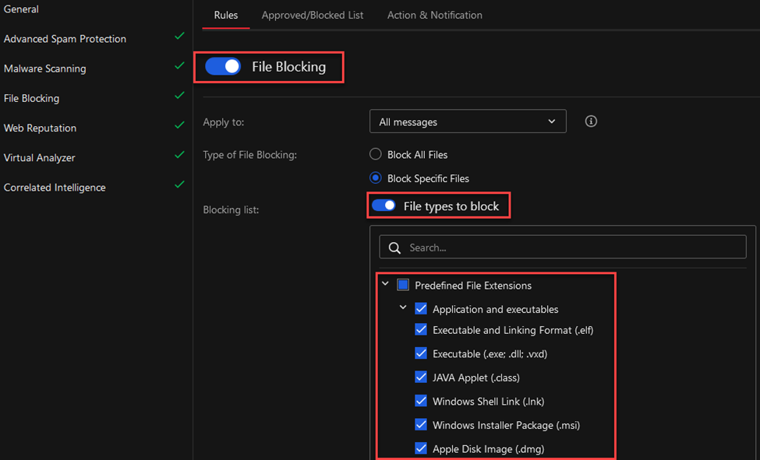Open the Action & Notification tab
This screenshot has width=760, height=460.
434,15
